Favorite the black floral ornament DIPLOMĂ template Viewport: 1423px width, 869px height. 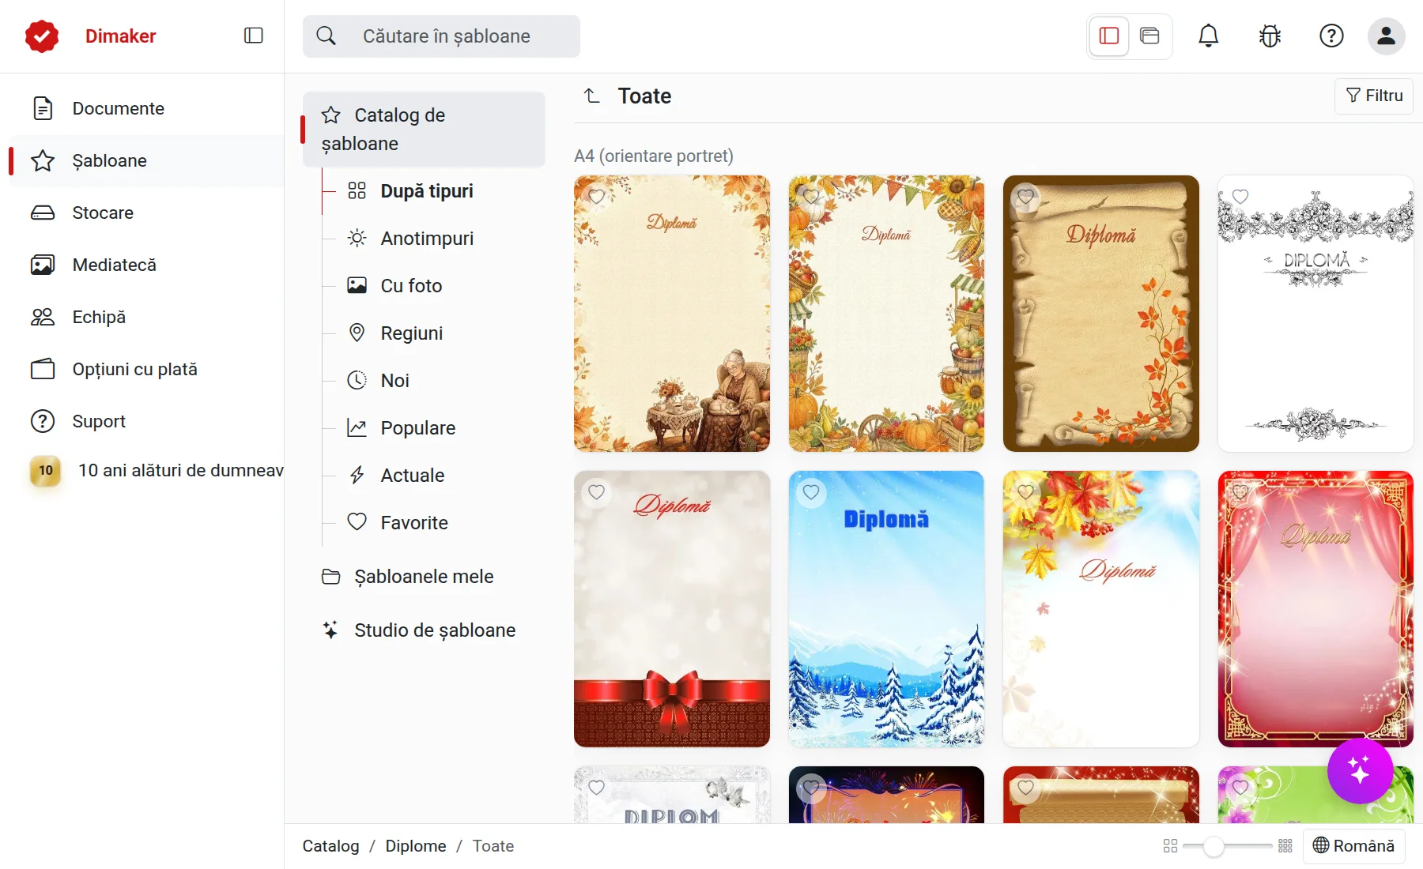[1240, 197]
